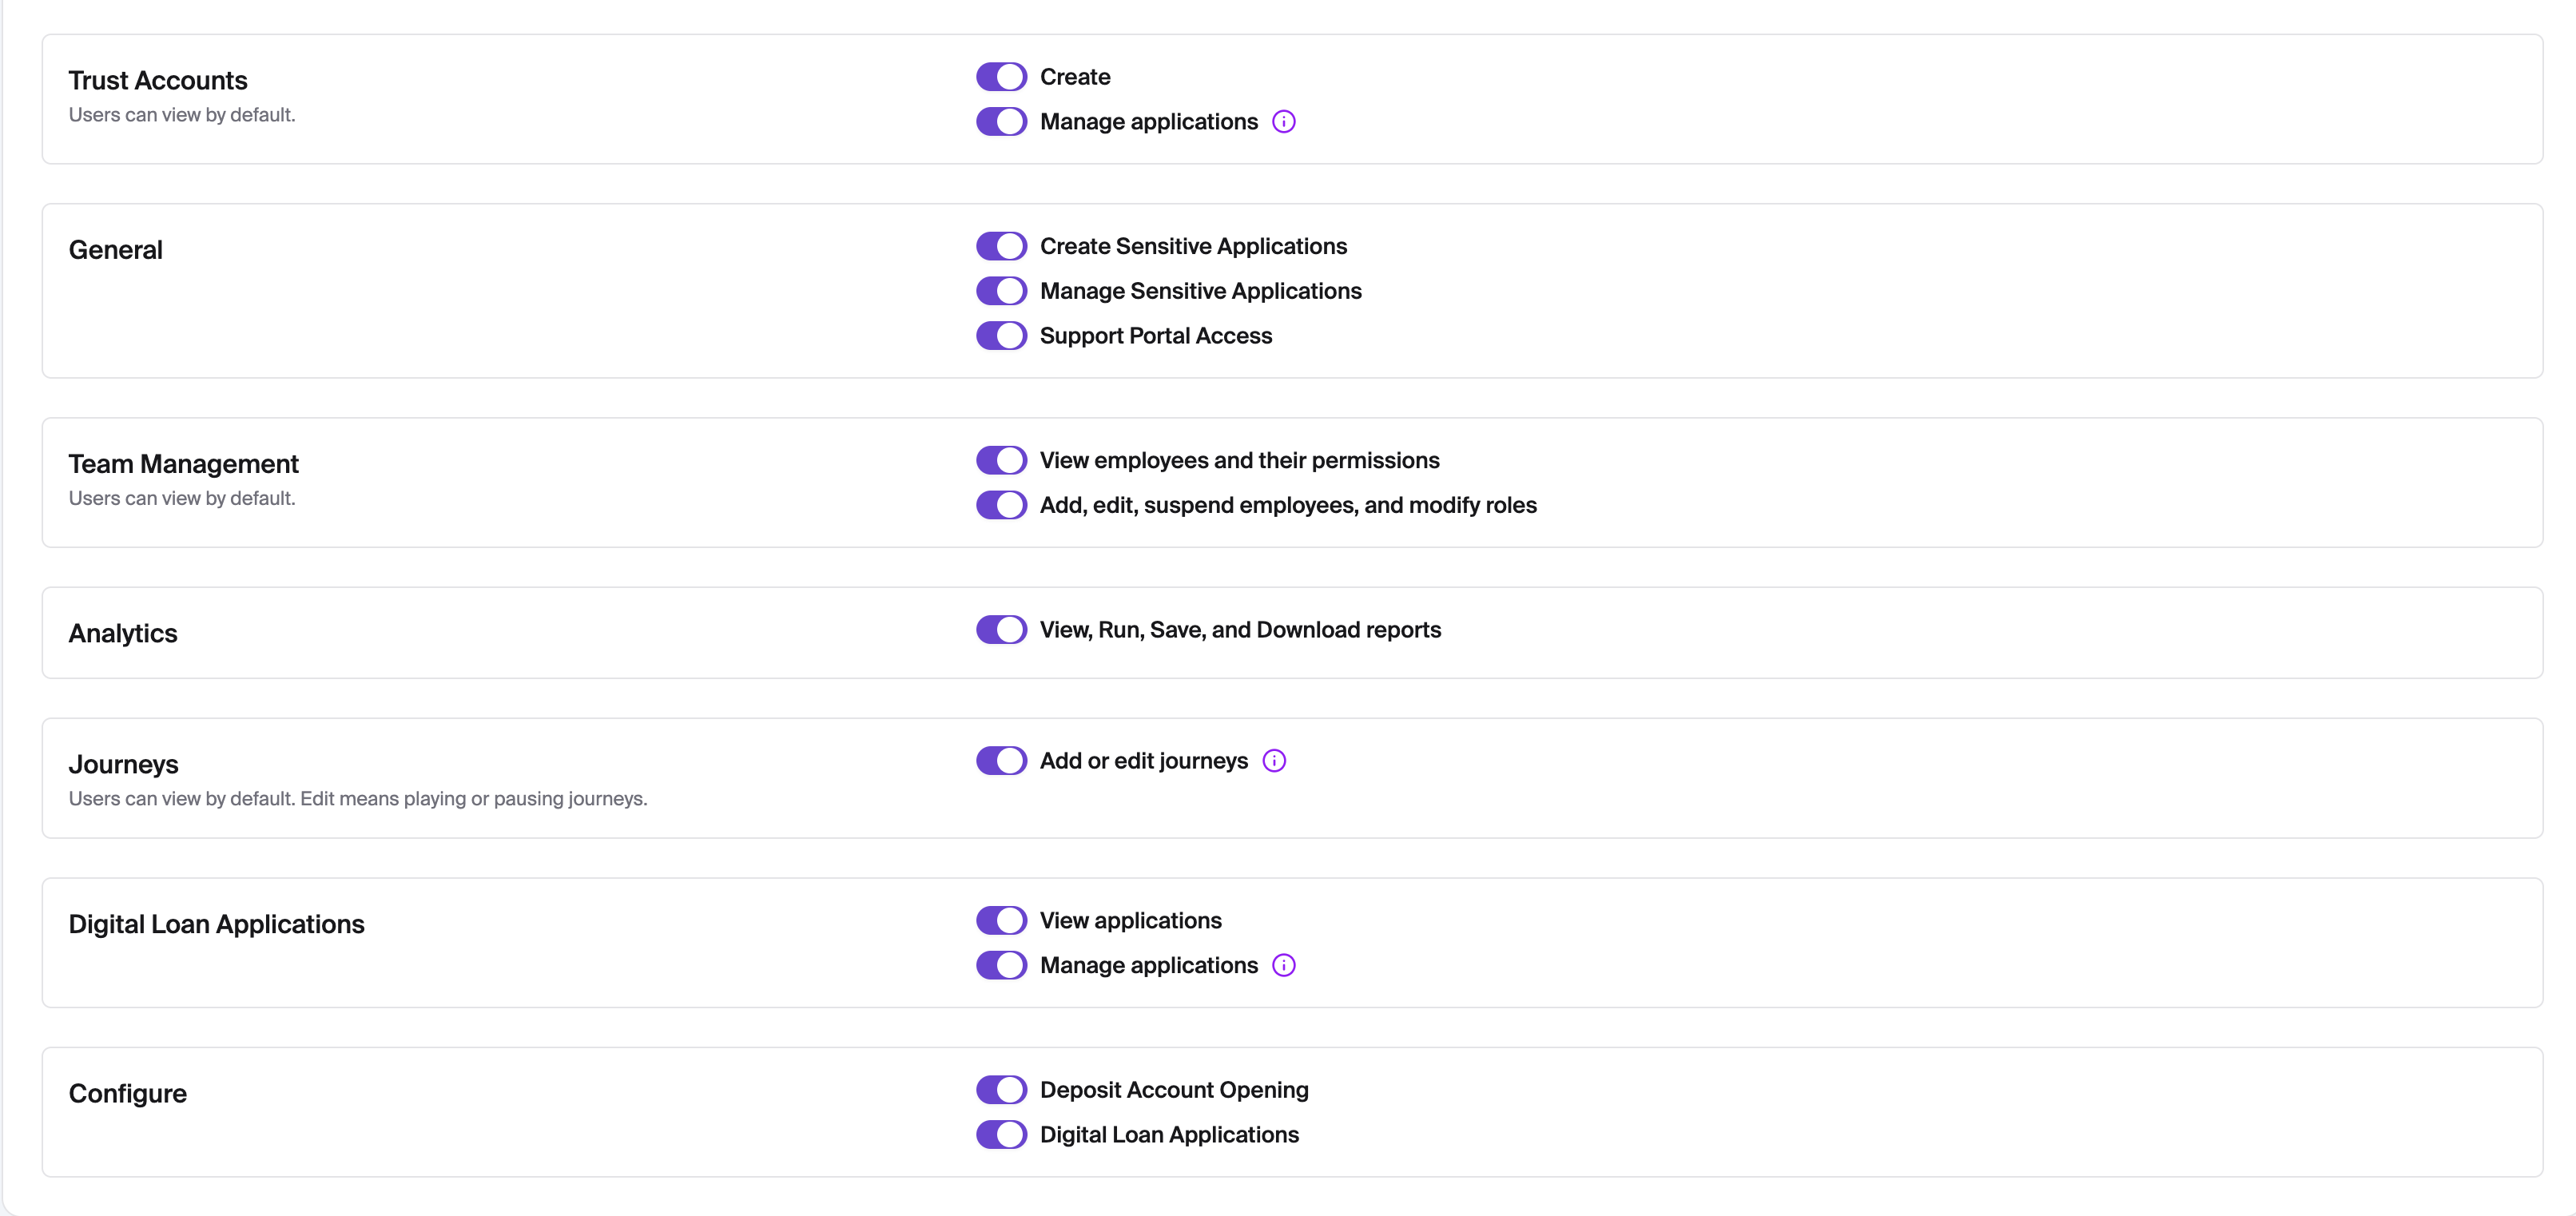Disable View employees and their permissions

pos(1001,460)
